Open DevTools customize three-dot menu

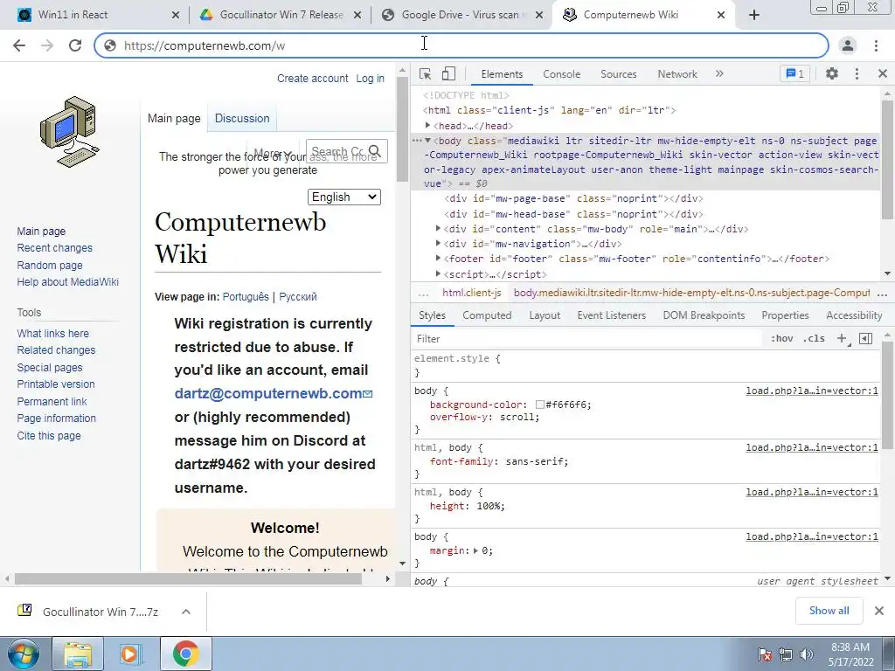click(857, 73)
